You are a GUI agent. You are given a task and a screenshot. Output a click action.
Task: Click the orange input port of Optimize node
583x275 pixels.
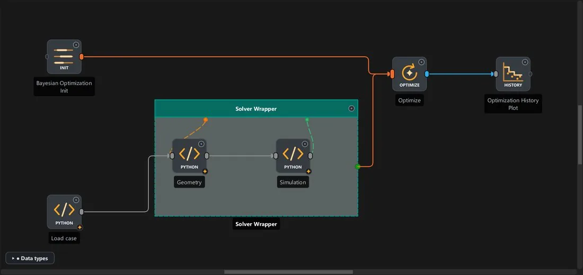[x=392, y=74]
